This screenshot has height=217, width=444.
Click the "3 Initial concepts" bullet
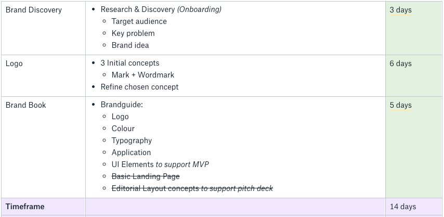pos(129,63)
